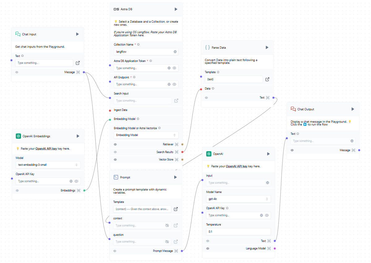Inspect Chat Input Message output icon
Image resolution: width=371 pixels, height=263 pixels.
click(x=78, y=72)
